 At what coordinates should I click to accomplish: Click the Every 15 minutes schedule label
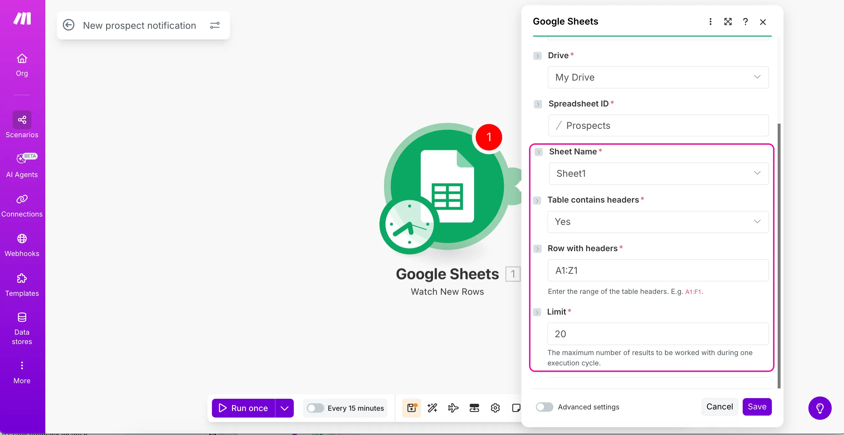355,408
